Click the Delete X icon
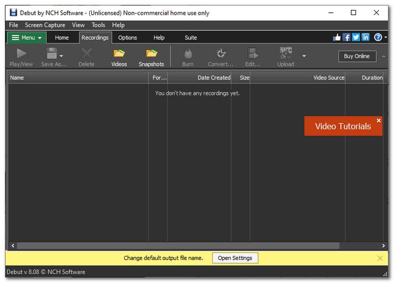The image size is (394, 283). tap(86, 53)
